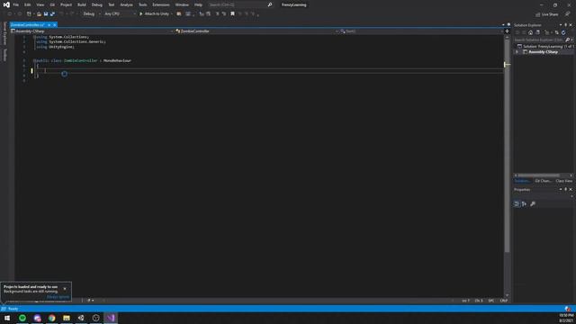Open the Project menu

coord(66,4)
